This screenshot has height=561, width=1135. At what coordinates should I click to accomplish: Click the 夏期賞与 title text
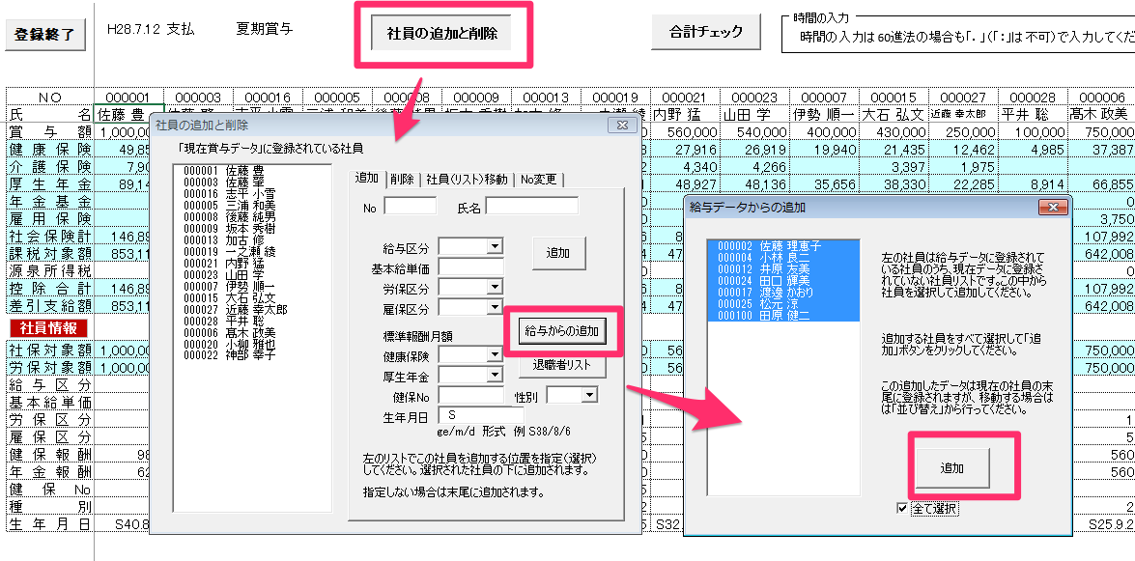coord(265,29)
